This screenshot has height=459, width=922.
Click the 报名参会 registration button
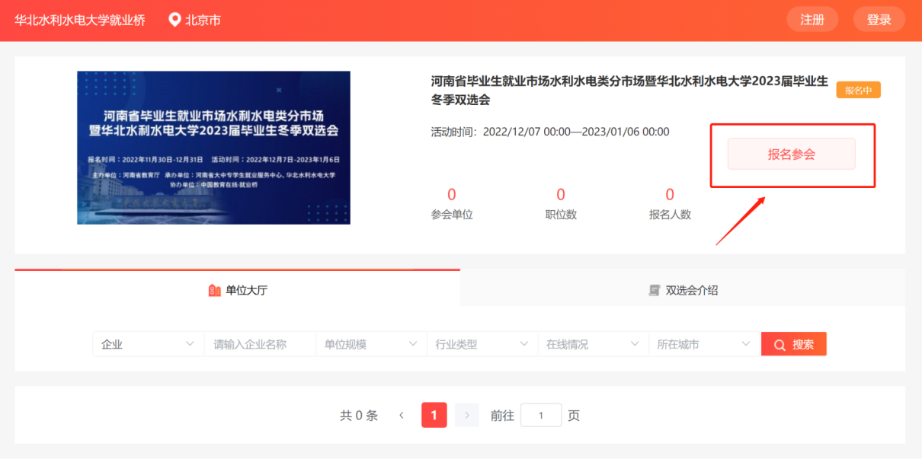click(x=792, y=154)
